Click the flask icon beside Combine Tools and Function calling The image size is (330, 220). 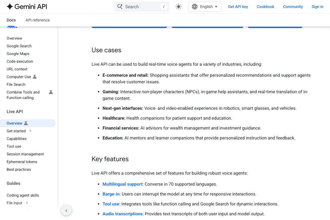[51, 92]
